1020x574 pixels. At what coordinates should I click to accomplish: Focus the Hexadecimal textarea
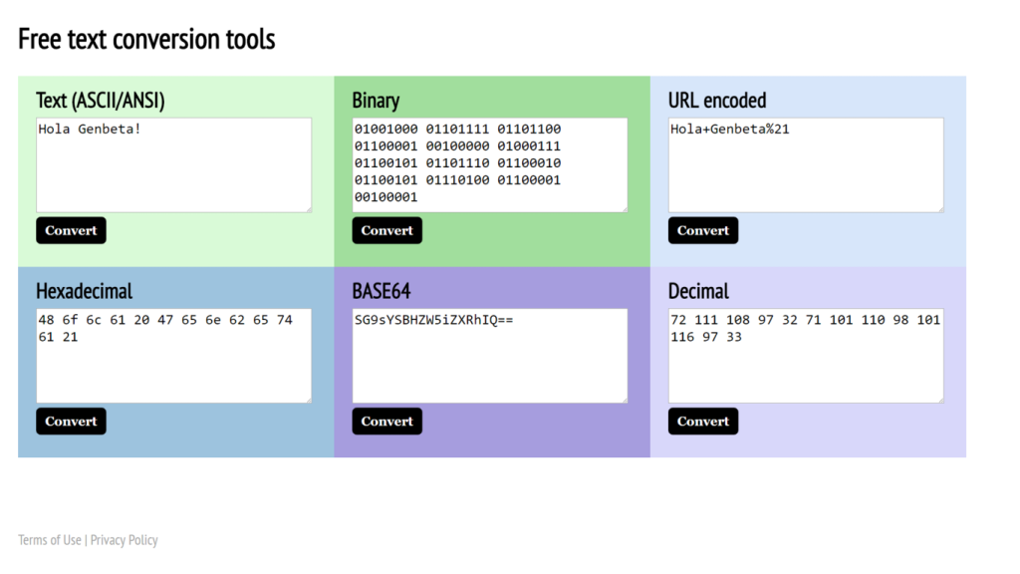pyautogui.click(x=173, y=356)
